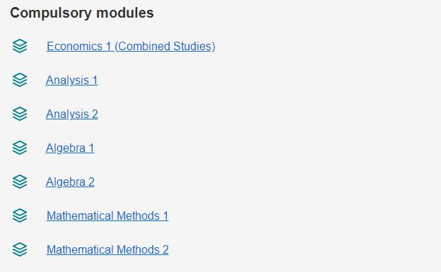Open the Mathematical Methods 1 link
441x272 pixels.
107,215
